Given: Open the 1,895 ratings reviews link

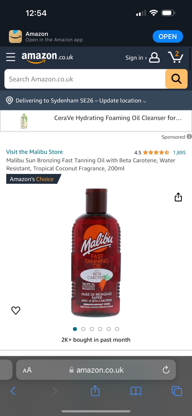Looking at the screenshot, I should tap(179, 153).
